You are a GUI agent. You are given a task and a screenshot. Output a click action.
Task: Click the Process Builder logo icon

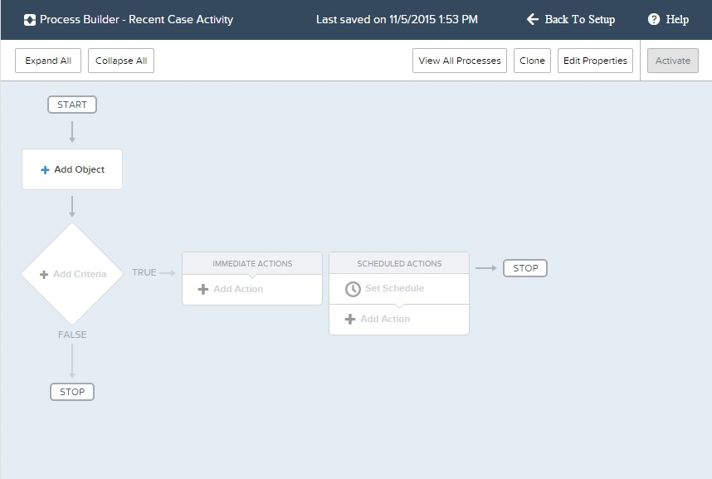[30, 20]
